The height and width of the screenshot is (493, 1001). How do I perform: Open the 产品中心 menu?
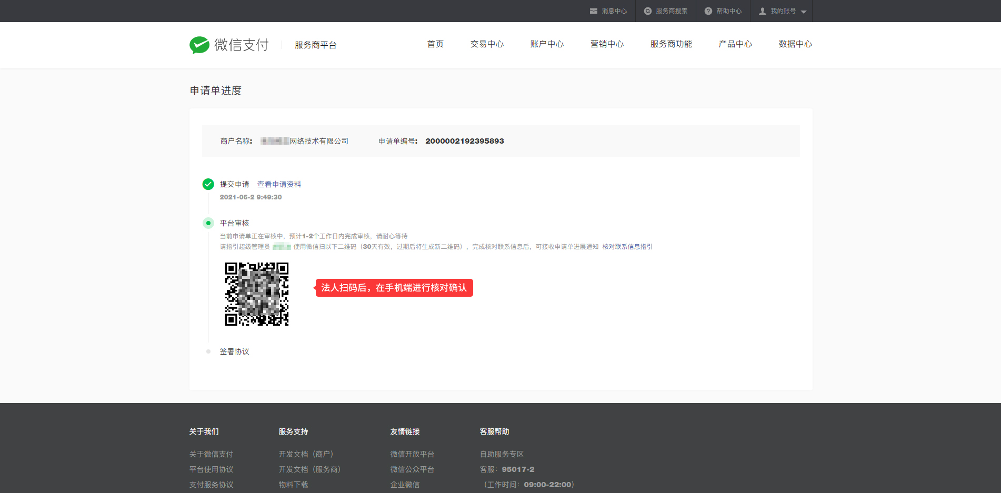tap(735, 44)
